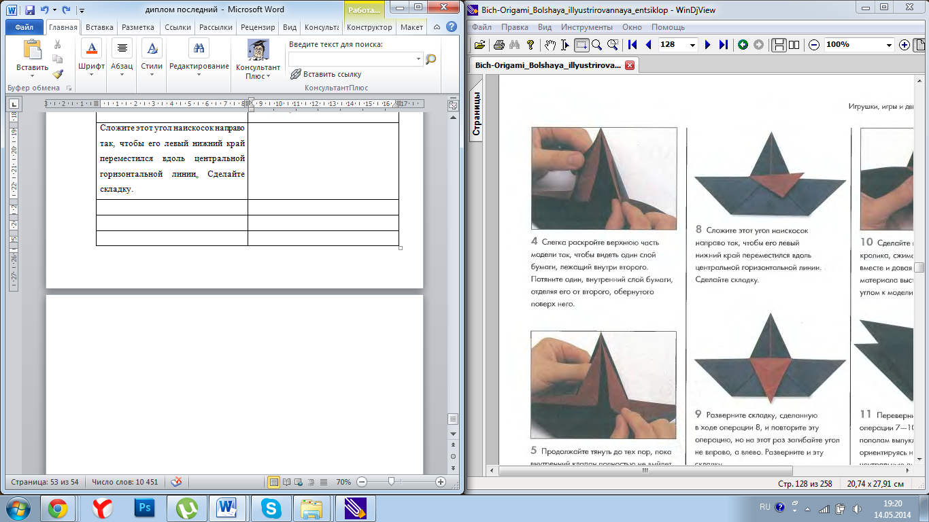Open the Вставка ribbon tab
Viewport: 929px width, 522px height.
99,28
